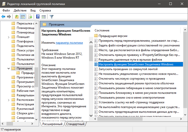
Task: Click the icon beside Показывать режим сна
Action: coord(96,98)
